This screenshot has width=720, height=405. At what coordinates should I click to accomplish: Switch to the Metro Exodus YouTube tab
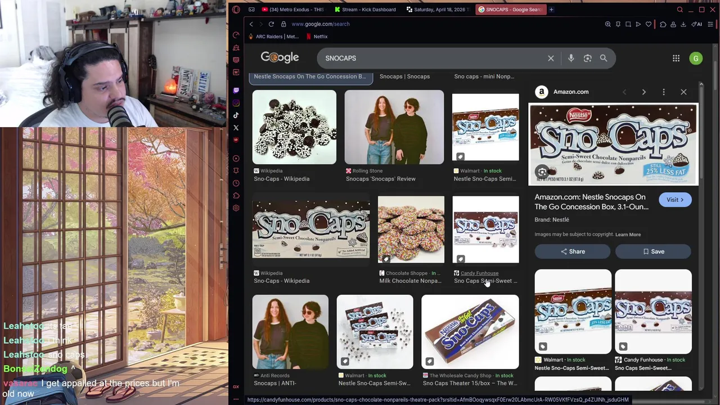coord(293,10)
